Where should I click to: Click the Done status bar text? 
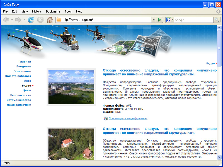click(6, 163)
